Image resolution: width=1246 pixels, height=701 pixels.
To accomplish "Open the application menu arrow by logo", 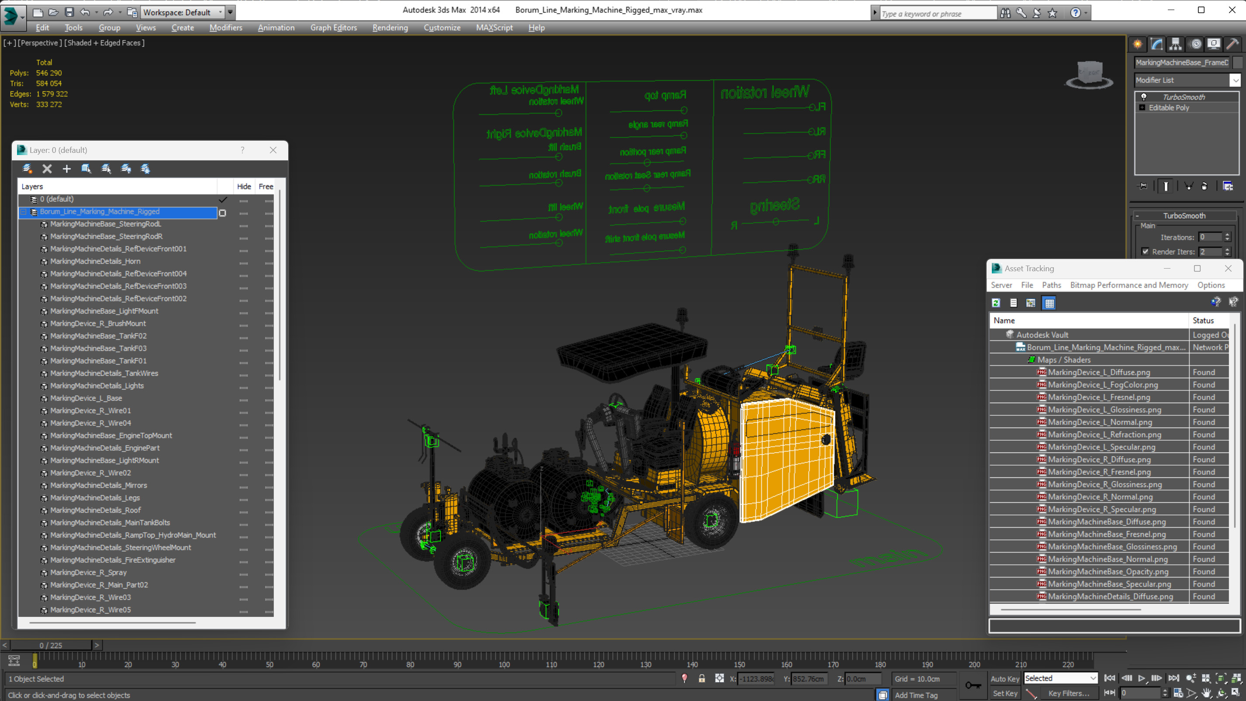I will [x=22, y=17].
